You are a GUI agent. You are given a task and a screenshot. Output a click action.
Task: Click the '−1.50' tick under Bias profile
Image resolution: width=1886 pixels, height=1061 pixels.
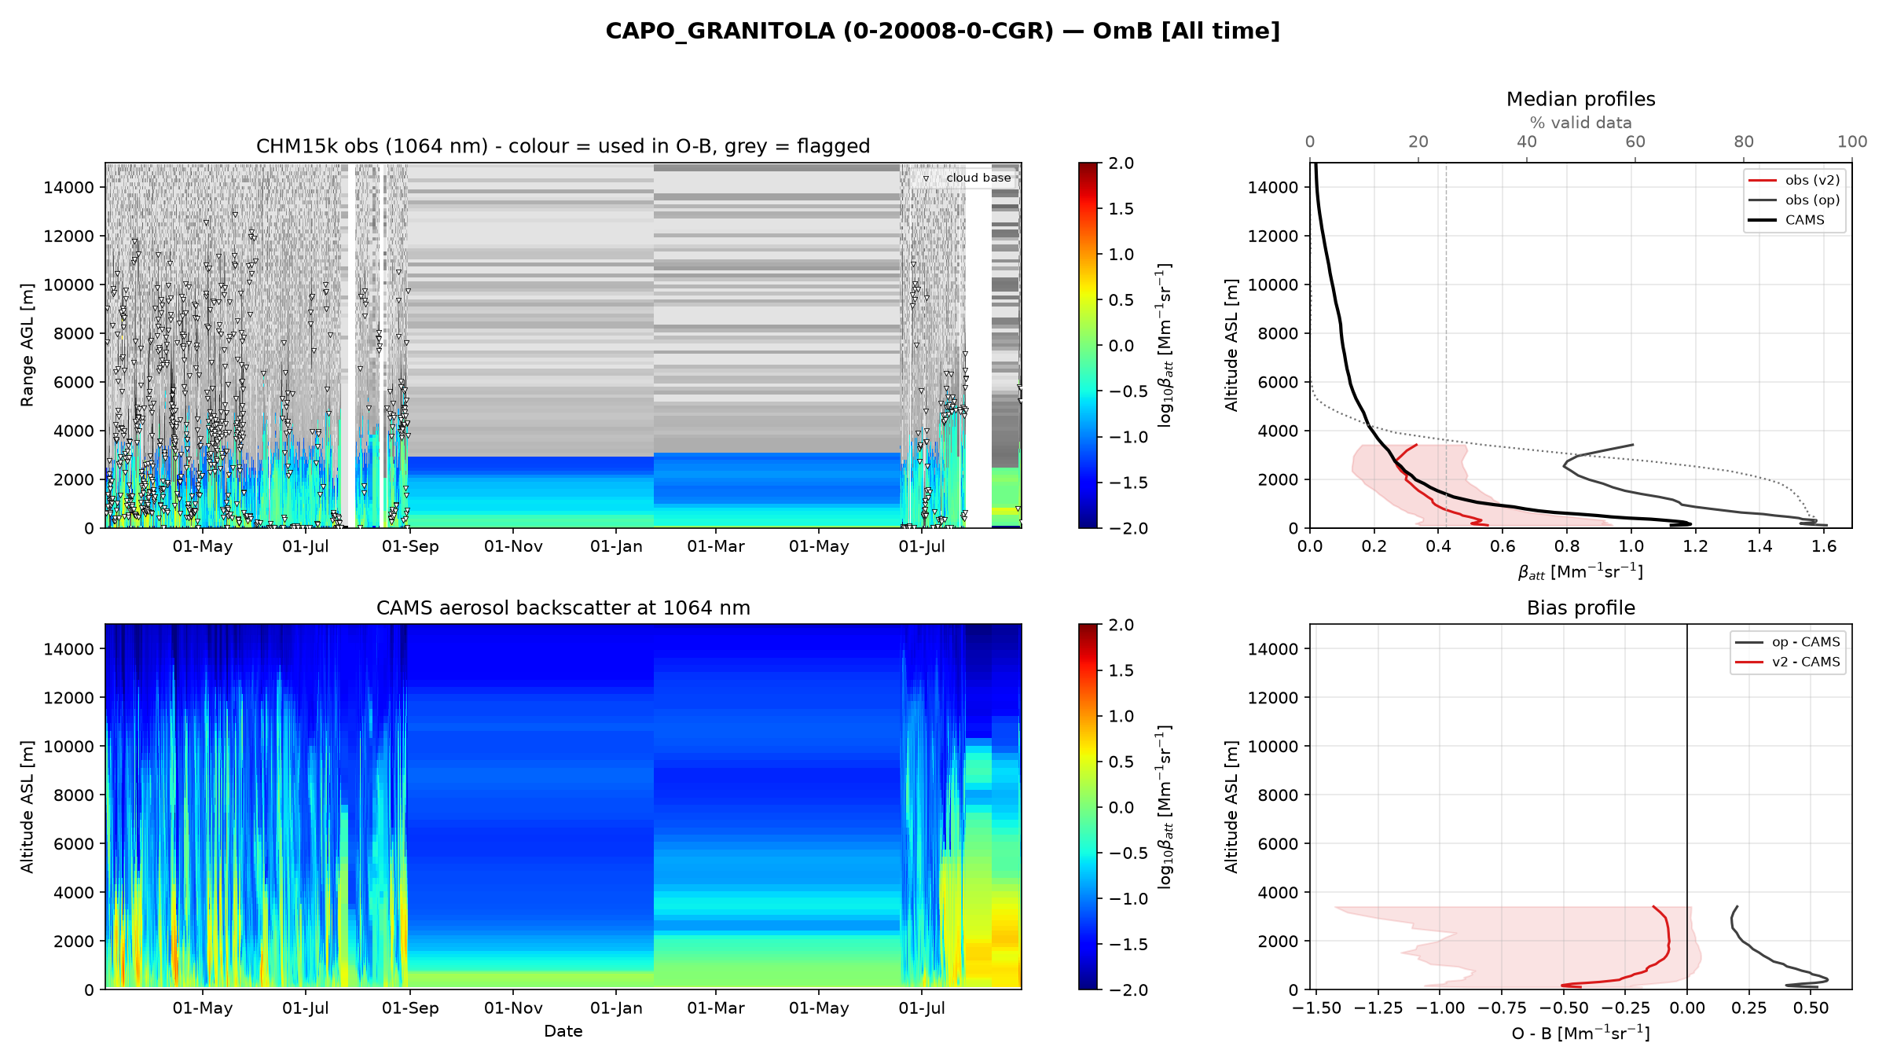click(x=1316, y=1008)
